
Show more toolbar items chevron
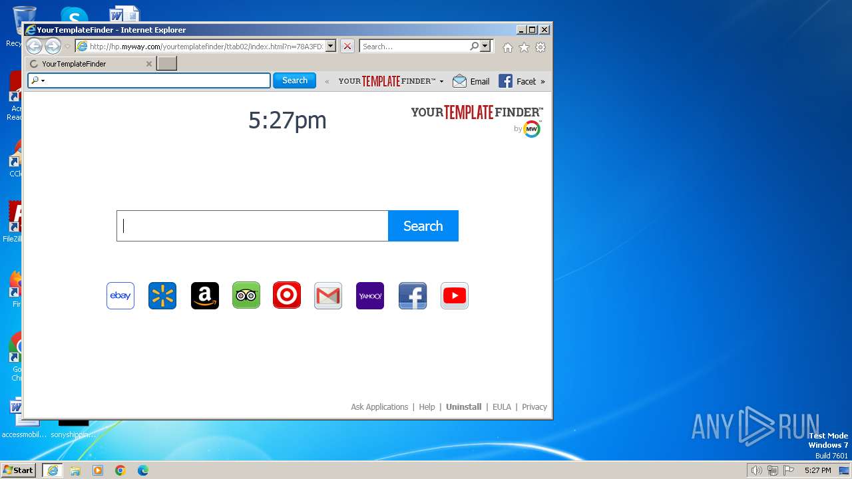[542, 82]
